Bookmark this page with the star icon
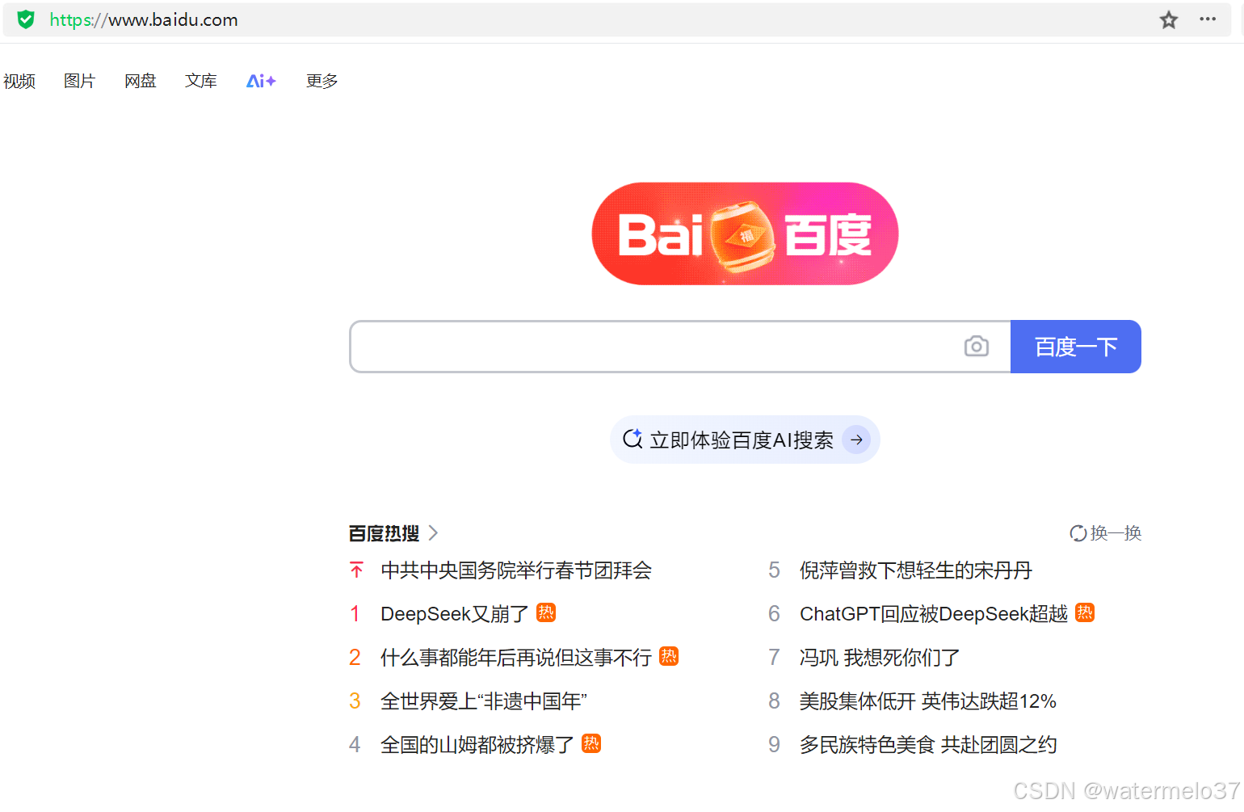The width and height of the screenshot is (1244, 812). [1168, 20]
